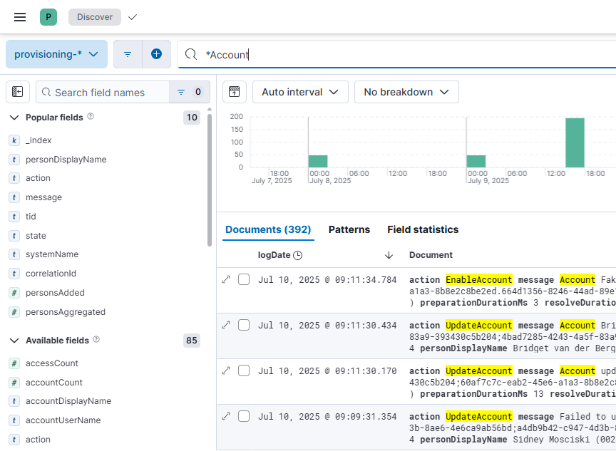Viewport: 616px width, 451px height.
Task: Open the No breakdown dropdown
Action: 406,92
